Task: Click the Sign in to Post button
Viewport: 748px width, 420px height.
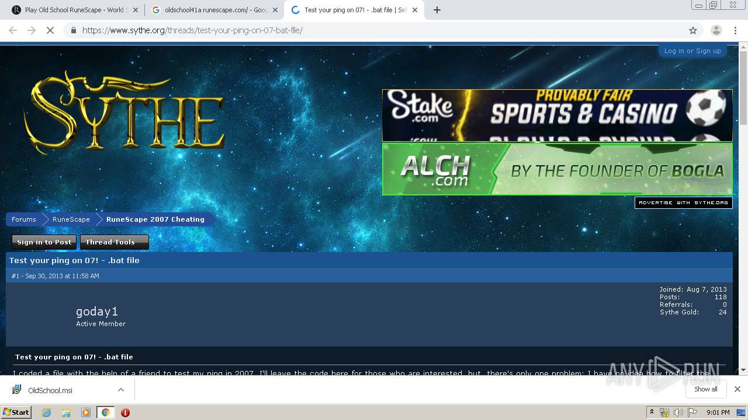Action: coord(44,242)
